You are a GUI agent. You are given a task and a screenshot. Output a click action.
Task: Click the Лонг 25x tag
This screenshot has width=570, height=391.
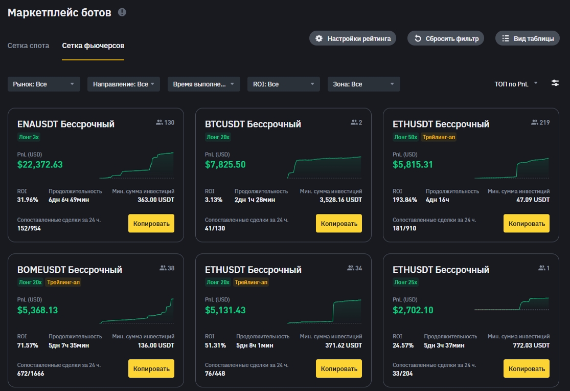point(406,282)
